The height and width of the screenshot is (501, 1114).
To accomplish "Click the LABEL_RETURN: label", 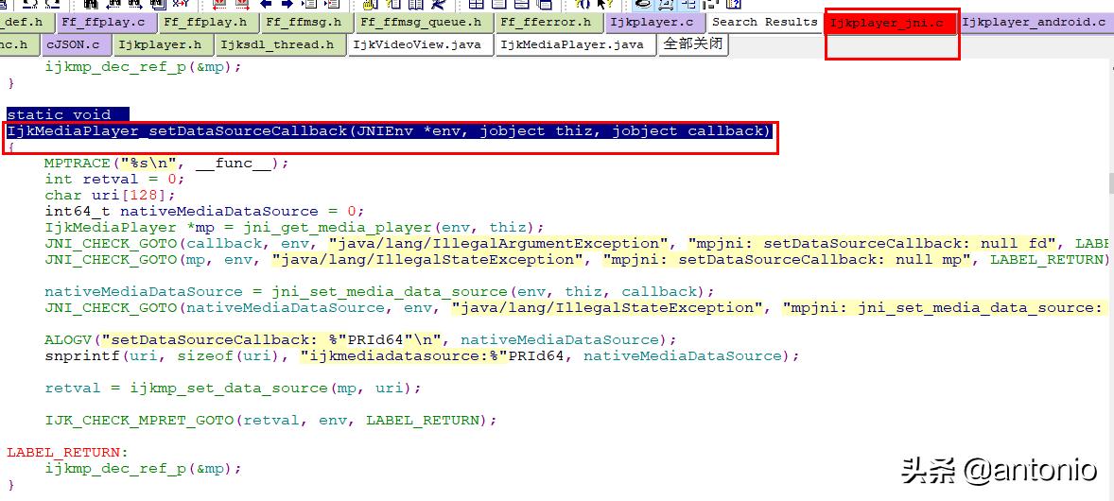I will point(68,453).
